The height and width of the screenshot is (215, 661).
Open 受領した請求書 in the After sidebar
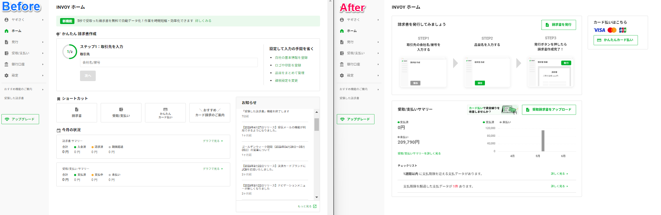click(x=349, y=98)
